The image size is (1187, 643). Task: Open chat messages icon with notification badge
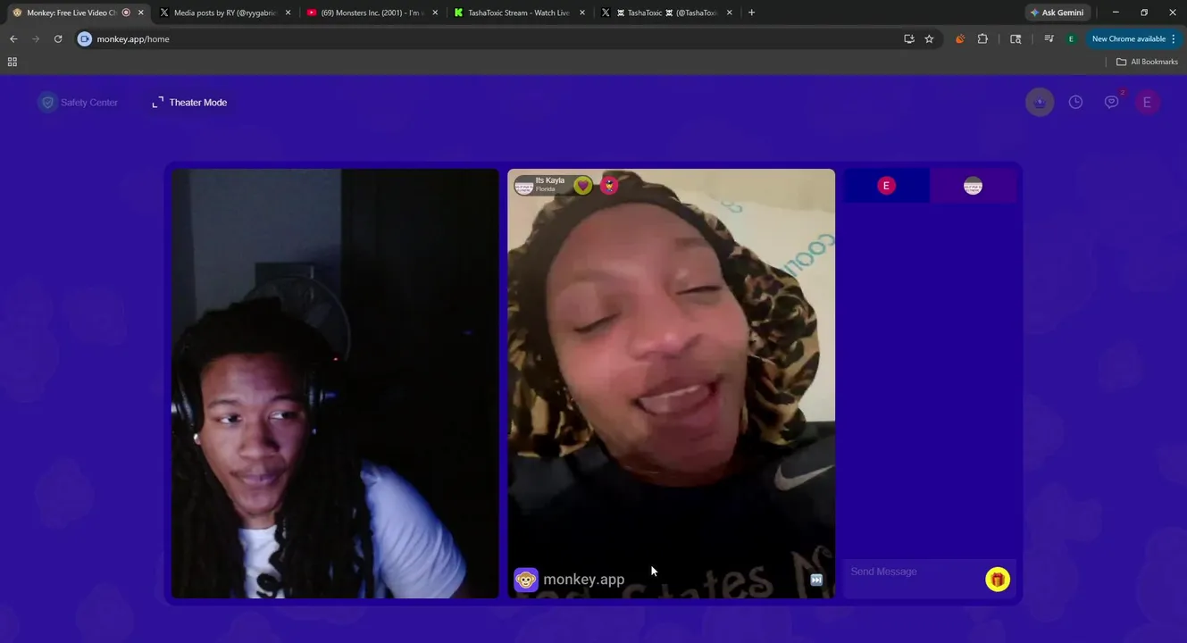pos(1112,102)
